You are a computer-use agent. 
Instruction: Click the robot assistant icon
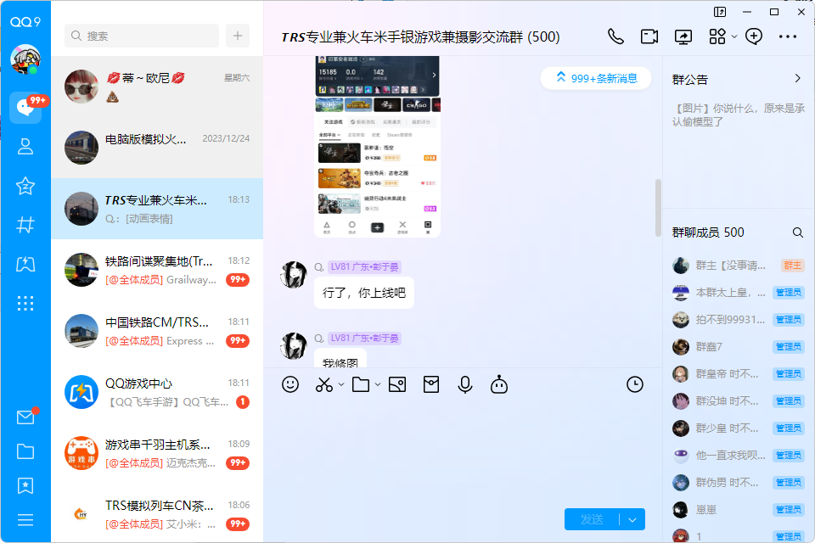tap(499, 384)
